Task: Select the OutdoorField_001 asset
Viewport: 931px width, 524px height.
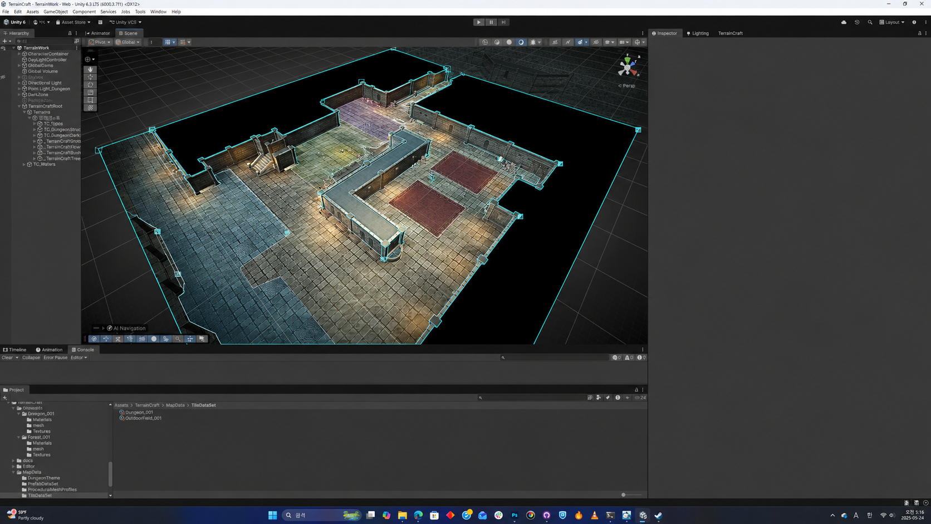Action: point(140,418)
